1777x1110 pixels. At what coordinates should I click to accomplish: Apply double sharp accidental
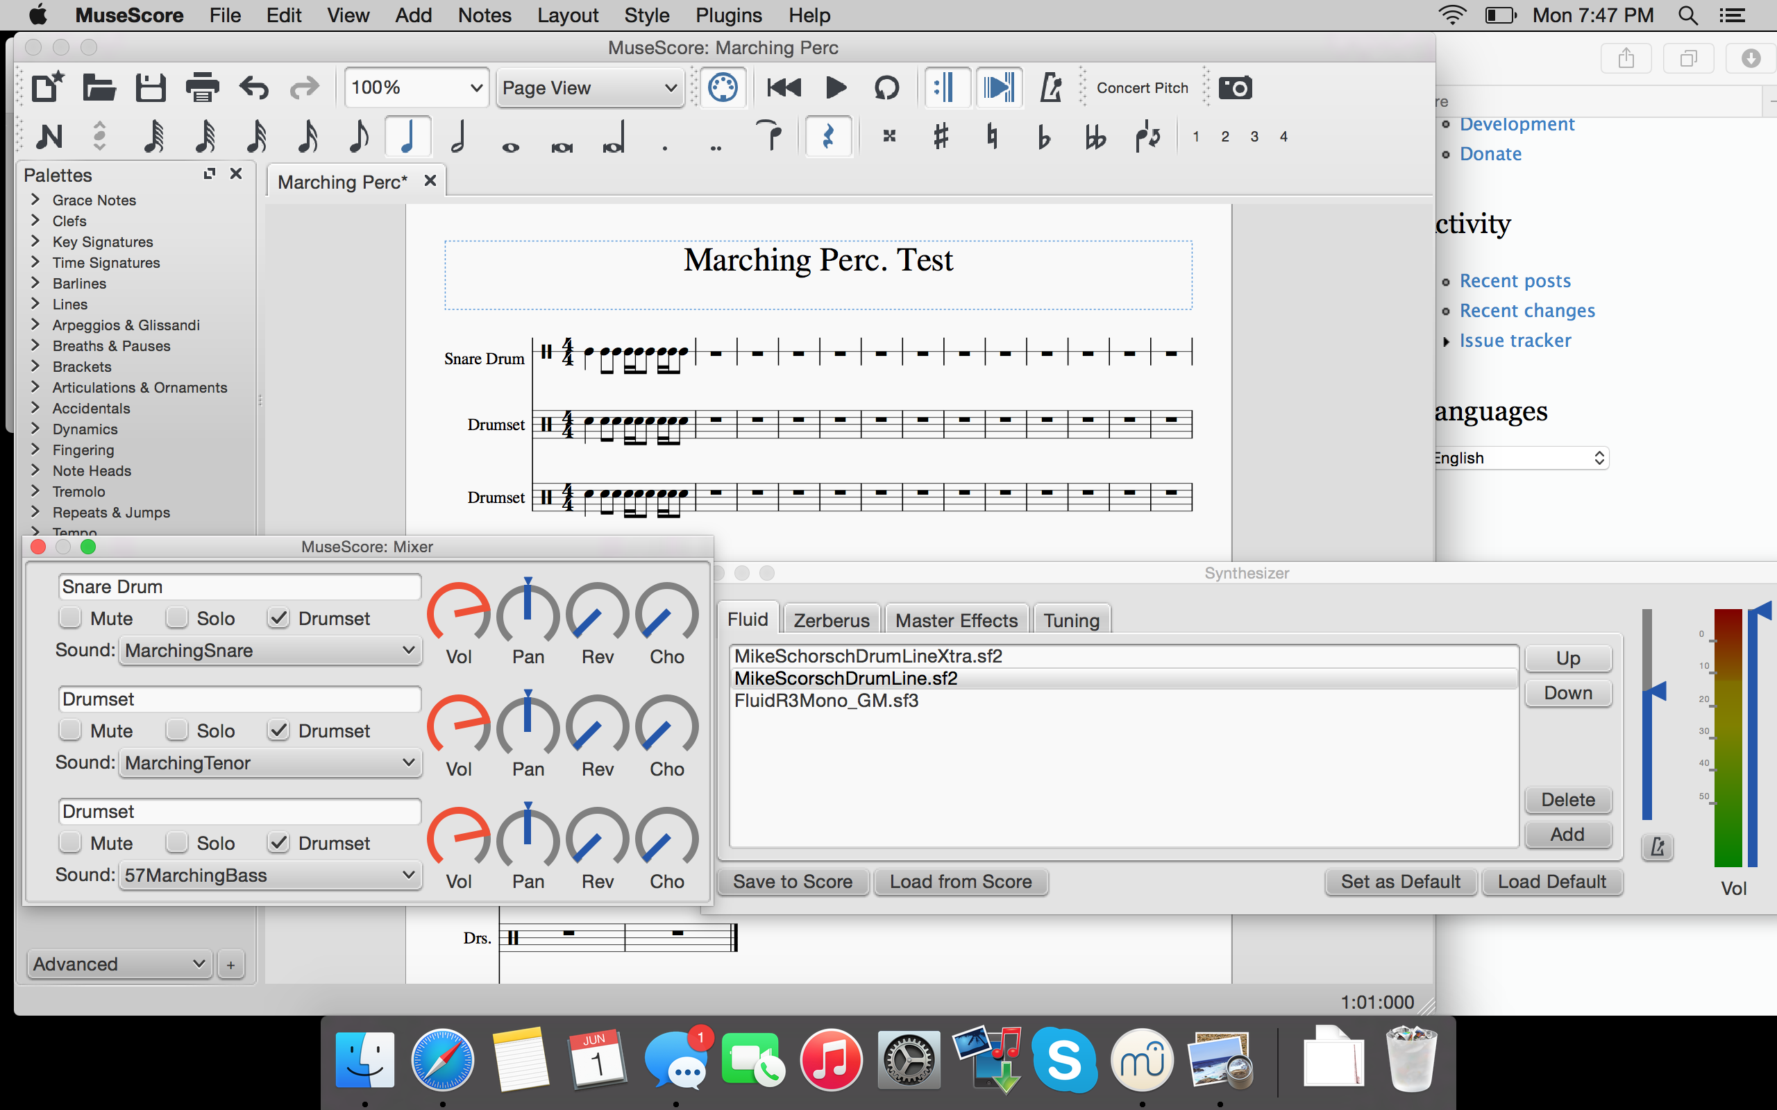[889, 136]
